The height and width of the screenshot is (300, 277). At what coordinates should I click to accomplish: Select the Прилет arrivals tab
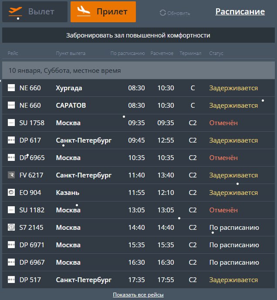coord(103,12)
